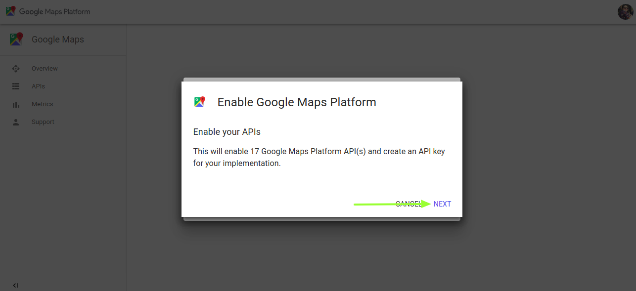Click the Support person icon
This screenshot has width=636, height=291.
[16, 122]
